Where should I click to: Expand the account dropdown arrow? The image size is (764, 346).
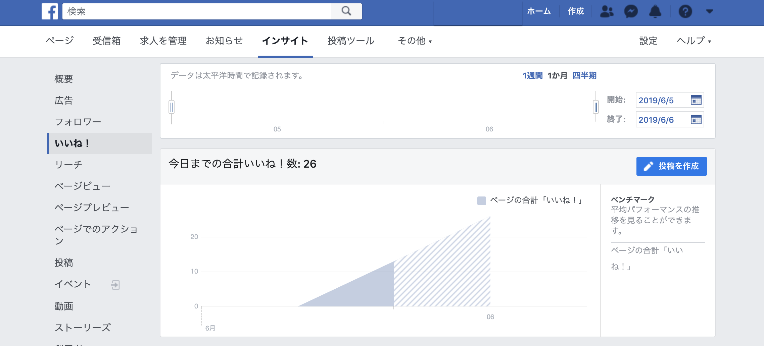coord(709,11)
